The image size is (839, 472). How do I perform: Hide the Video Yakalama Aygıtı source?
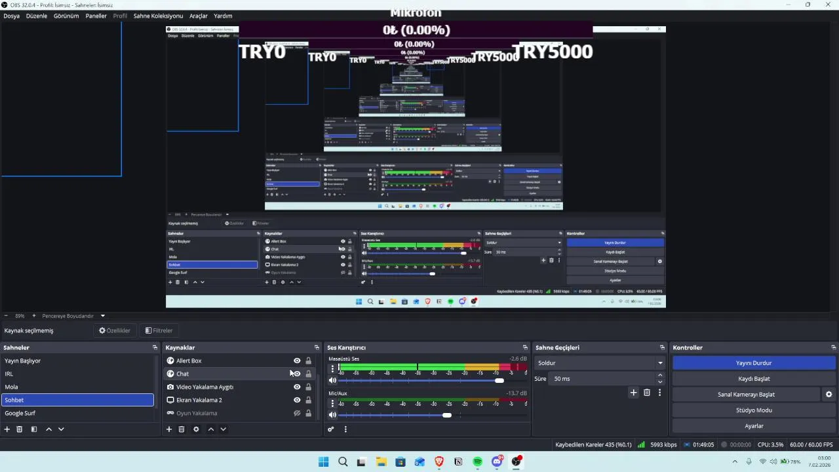point(297,387)
